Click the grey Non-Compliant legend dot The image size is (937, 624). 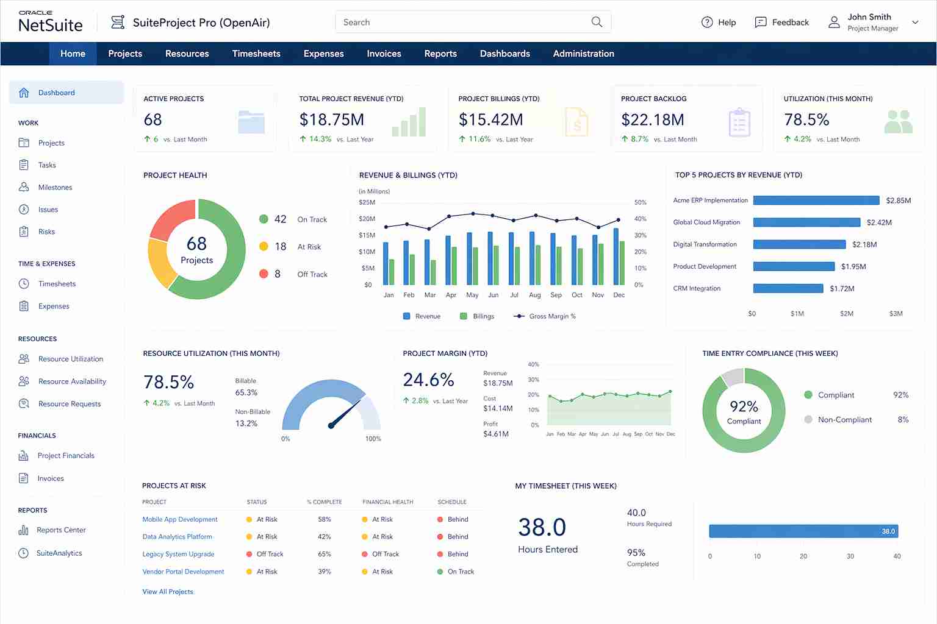(x=808, y=419)
